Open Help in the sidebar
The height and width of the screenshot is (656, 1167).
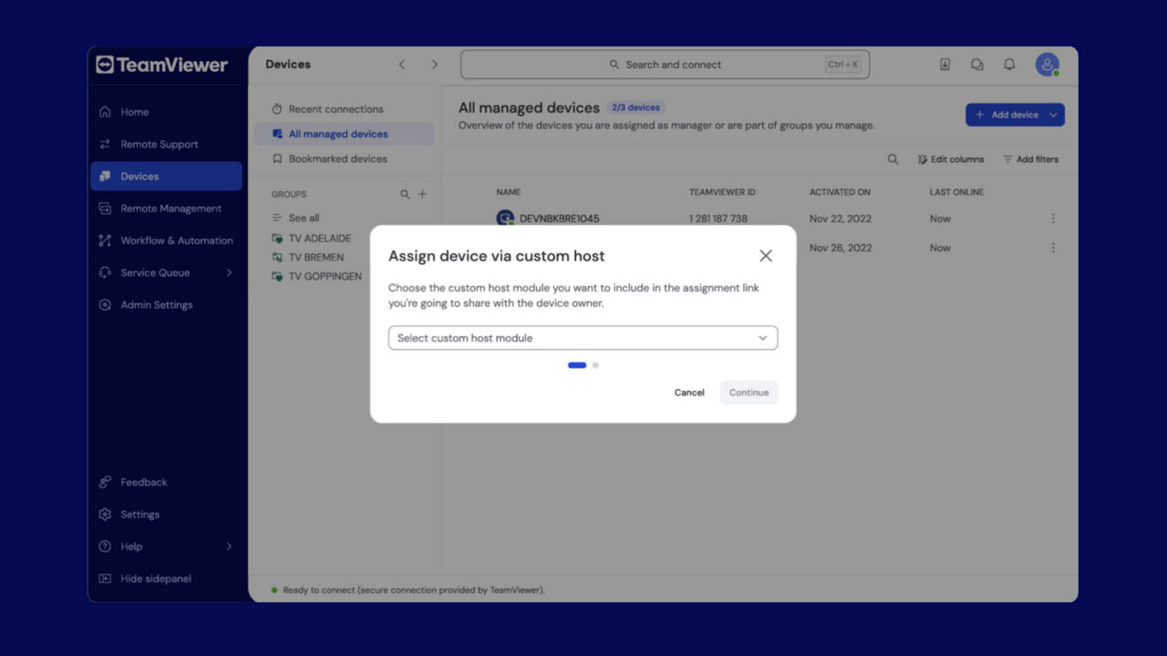click(166, 547)
